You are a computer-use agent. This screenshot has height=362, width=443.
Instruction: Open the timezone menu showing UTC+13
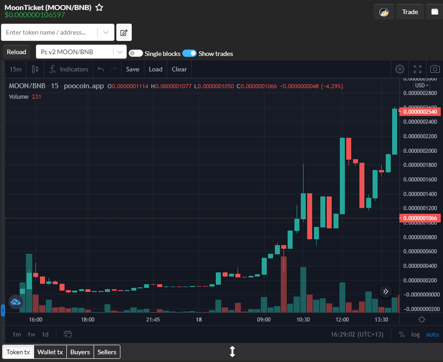pyautogui.click(x=357, y=334)
